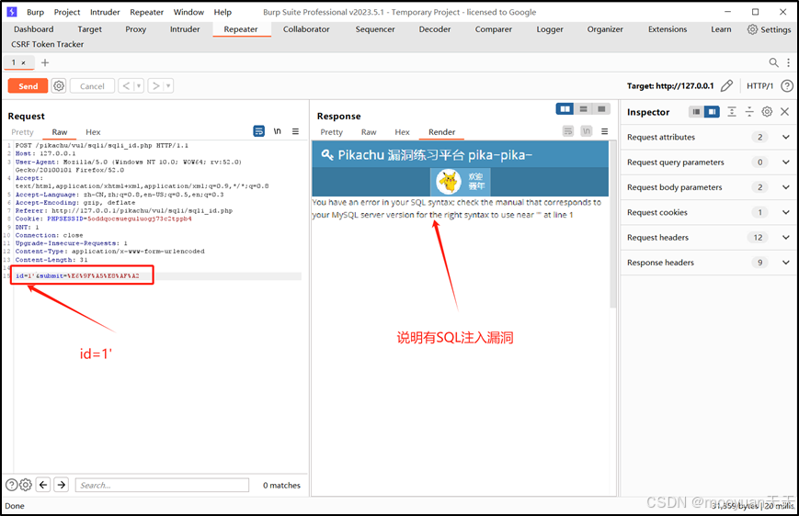Open the CSRF Token Tracker tab
Image resolution: width=799 pixels, height=516 pixels.
click(x=48, y=44)
